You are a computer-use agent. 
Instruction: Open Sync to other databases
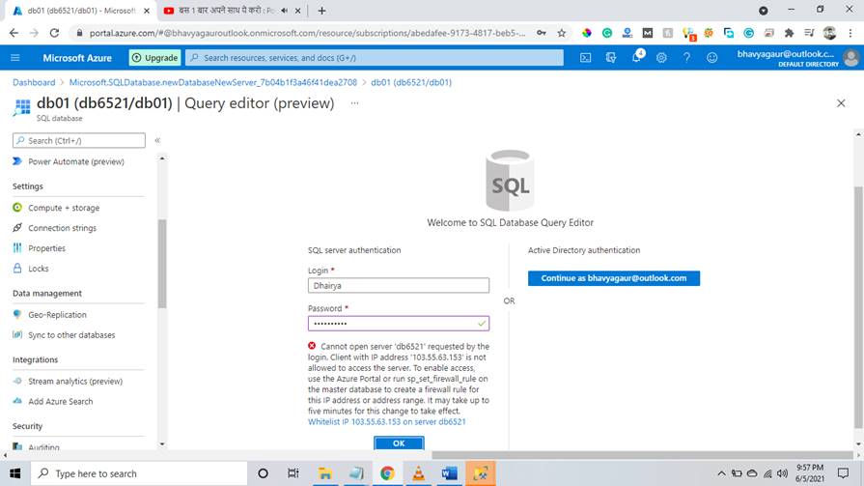pos(71,335)
